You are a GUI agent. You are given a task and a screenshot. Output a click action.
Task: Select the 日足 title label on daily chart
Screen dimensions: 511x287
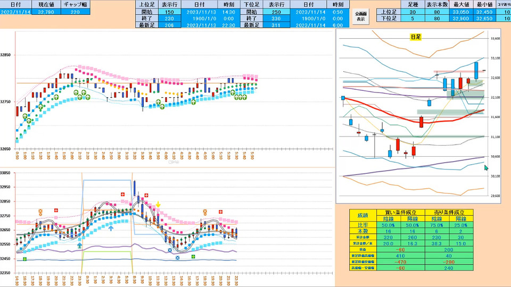tap(416, 37)
